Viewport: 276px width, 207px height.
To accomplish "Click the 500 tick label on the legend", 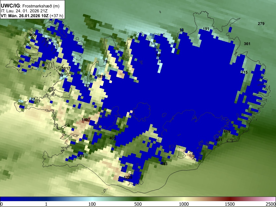I will tap(138, 204).
